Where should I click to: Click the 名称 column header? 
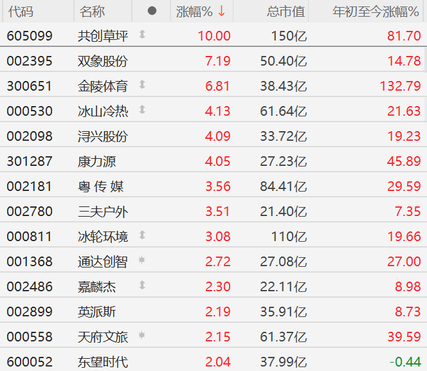[x=92, y=12]
